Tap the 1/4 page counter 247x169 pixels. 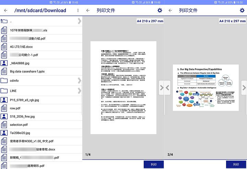click(88, 155)
